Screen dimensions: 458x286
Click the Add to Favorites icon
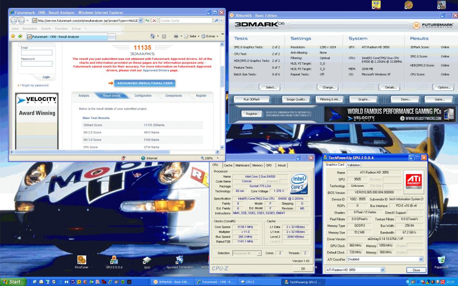click(20, 36)
